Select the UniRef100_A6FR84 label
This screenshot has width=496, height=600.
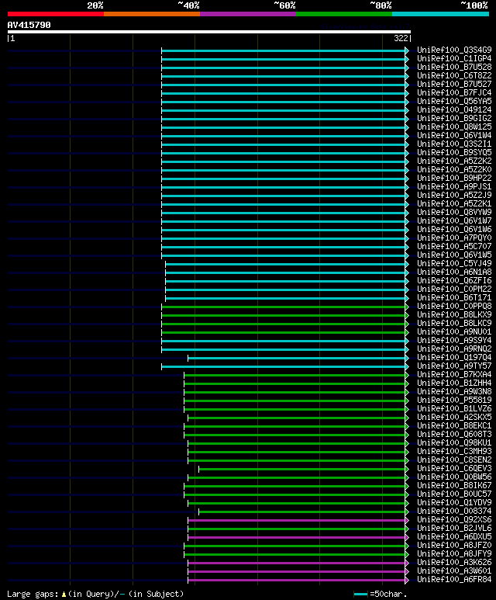454,579
